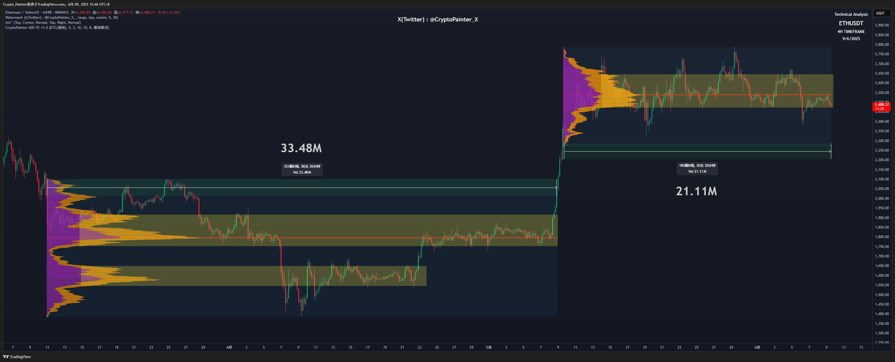Click the too° indicator legend line
Viewport: 895px width, 362px height.
(43, 22)
